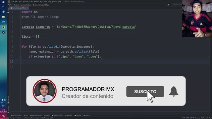Open the Run tool window at bottom

tap(26, 116)
